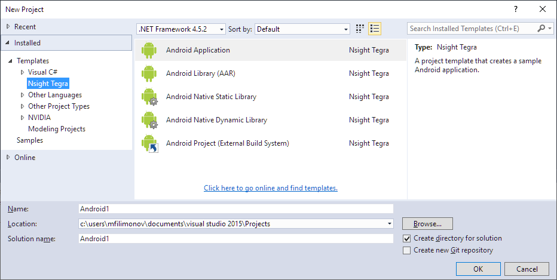Image resolution: width=557 pixels, height=280 pixels.
Task: Click the Browse... button
Action: 427,224
